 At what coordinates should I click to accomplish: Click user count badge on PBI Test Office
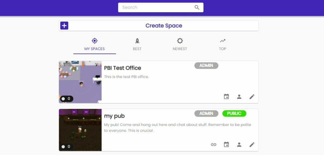pyautogui.click(x=66, y=99)
